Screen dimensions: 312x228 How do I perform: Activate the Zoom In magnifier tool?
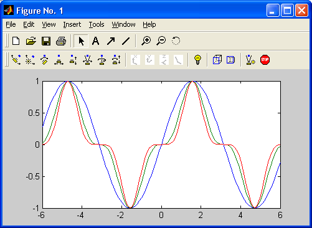coord(146,40)
